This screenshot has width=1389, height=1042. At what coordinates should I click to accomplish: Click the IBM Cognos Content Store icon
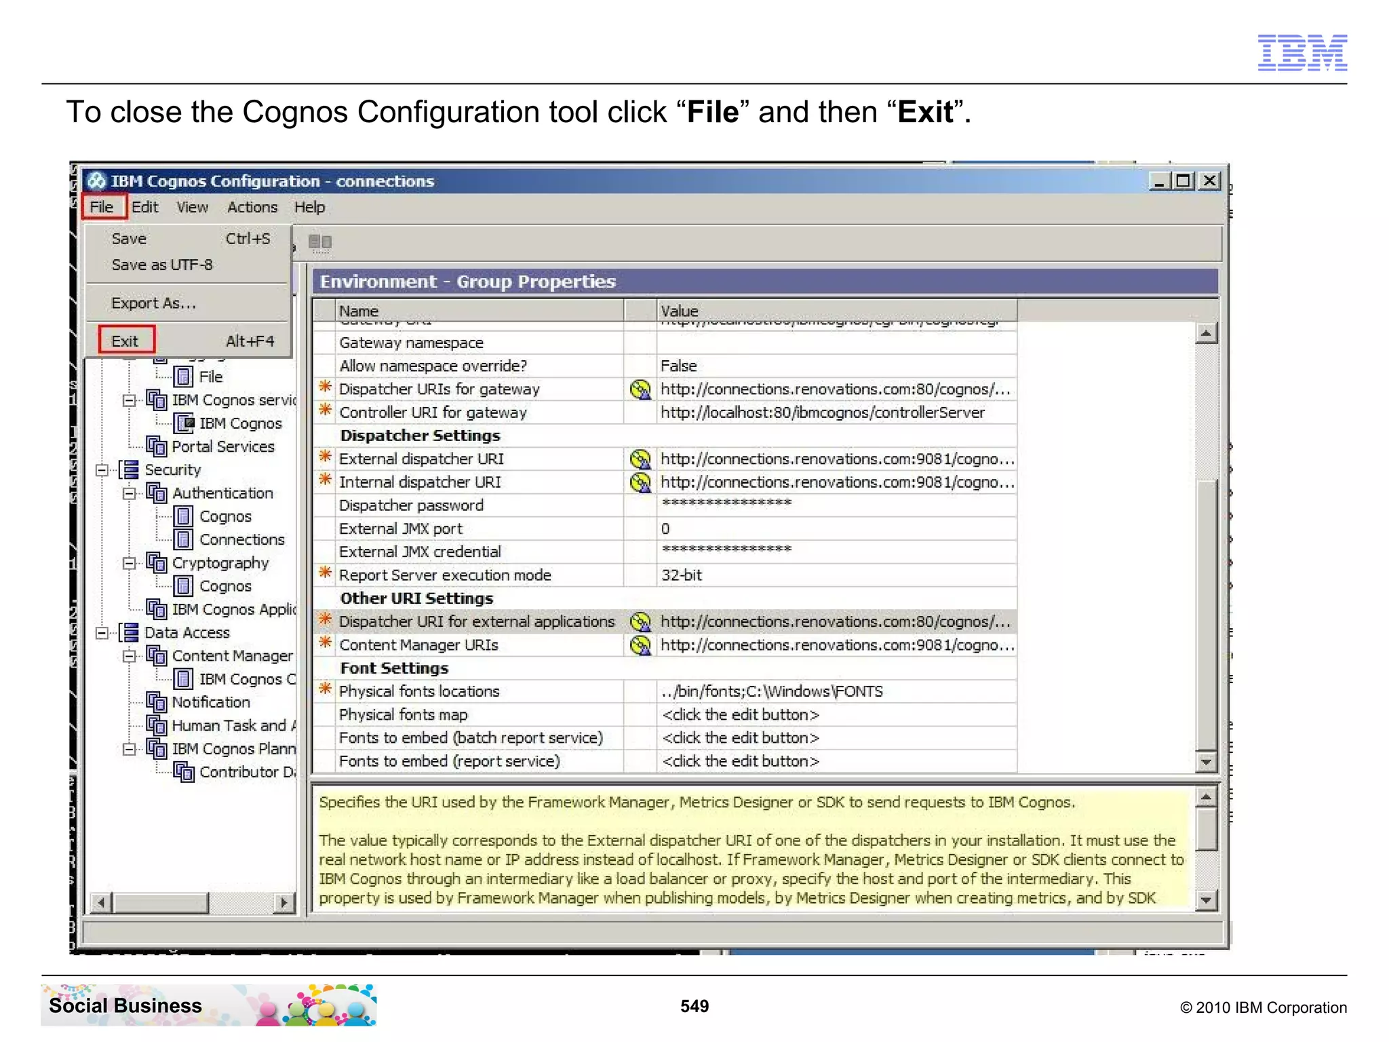182,679
